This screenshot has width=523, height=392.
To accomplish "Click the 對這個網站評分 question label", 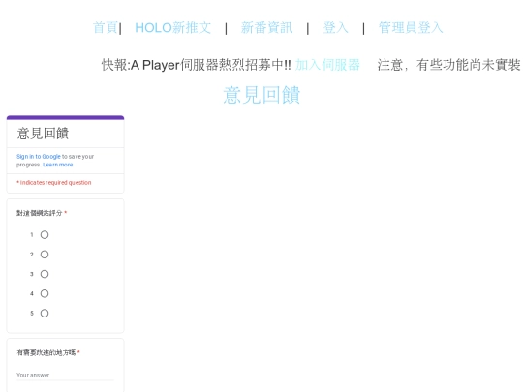I will [x=40, y=213].
